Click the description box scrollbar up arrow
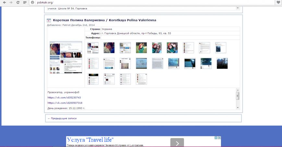This screenshot has width=282, height=147. tap(238, 90)
